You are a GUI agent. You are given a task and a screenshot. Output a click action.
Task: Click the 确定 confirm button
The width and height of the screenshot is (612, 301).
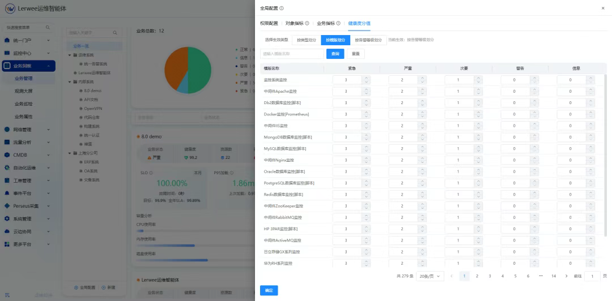click(269, 290)
